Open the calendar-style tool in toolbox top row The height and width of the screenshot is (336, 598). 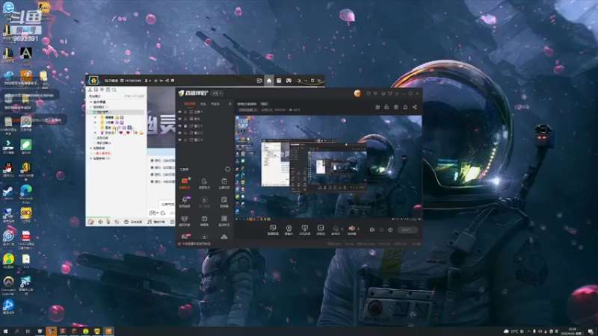pyautogui.click(x=224, y=182)
